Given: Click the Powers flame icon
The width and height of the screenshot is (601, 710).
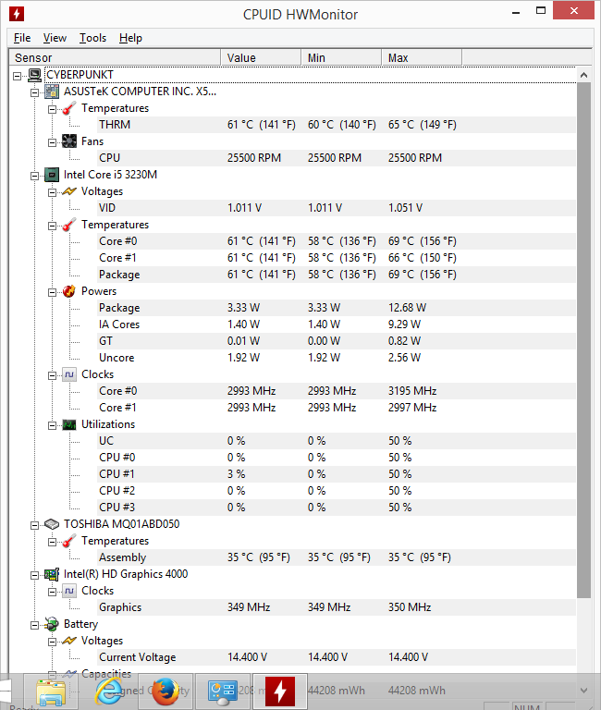Looking at the screenshot, I should pos(68,291).
